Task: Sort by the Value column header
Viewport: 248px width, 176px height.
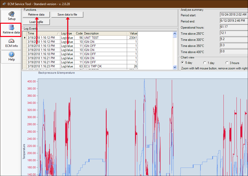Action: point(132,33)
